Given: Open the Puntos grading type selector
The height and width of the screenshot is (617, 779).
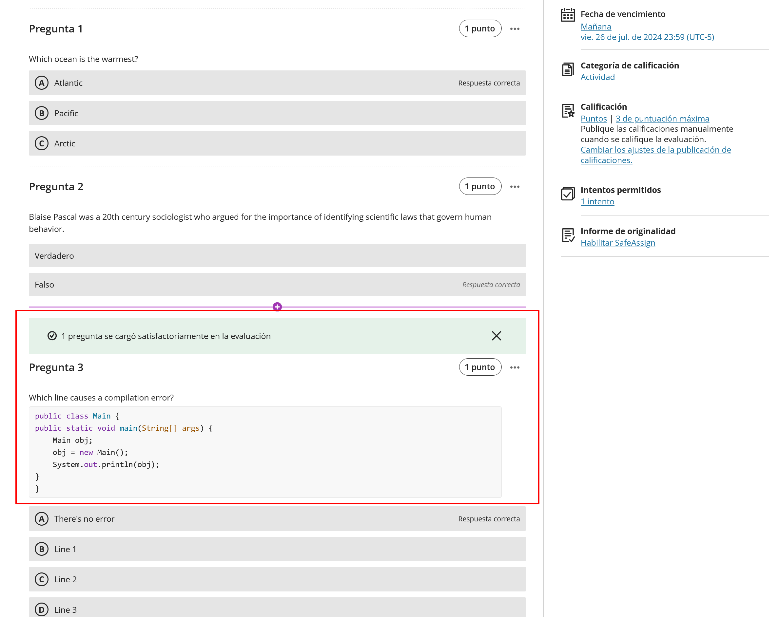Looking at the screenshot, I should (593, 119).
